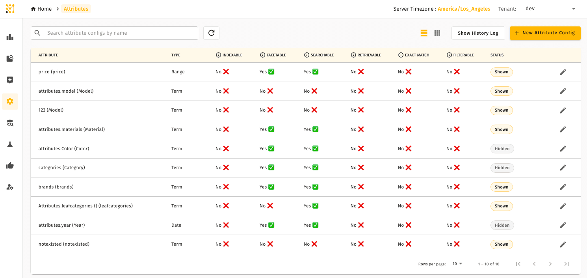Click the attributes.materials (Material) name
This screenshot has width=587, height=278.
[72, 129]
